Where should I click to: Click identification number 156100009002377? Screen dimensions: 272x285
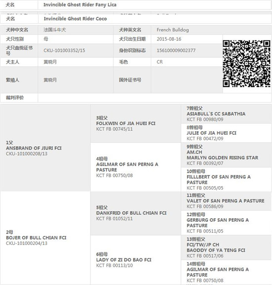click(176, 50)
